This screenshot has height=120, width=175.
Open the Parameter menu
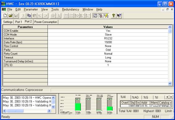tap(31, 10)
